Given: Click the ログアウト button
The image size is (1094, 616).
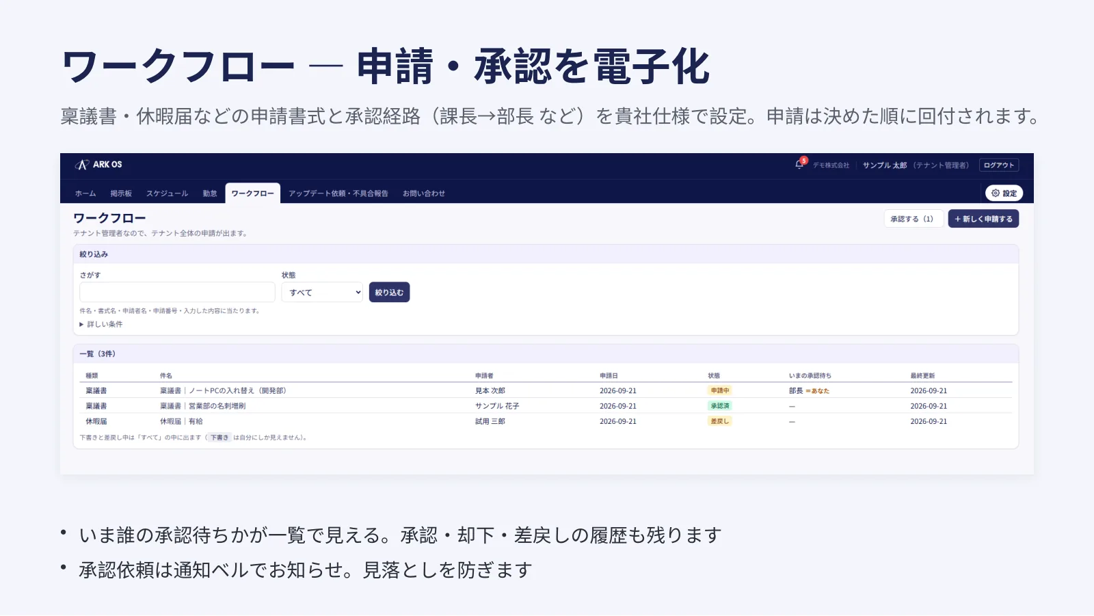Looking at the screenshot, I should [x=999, y=165].
